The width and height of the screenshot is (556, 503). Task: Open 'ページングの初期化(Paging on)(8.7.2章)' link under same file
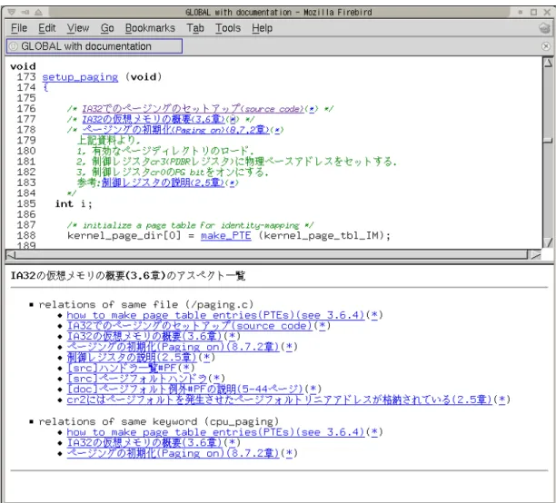(173, 347)
